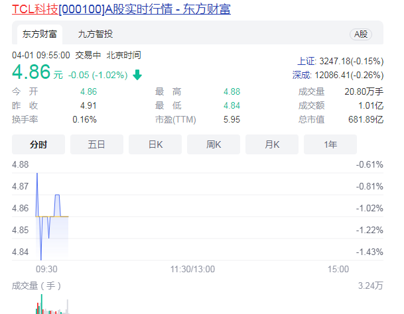Select the 周K chart tab
The image size is (404, 314).
pyautogui.click(x=214, y=144)
